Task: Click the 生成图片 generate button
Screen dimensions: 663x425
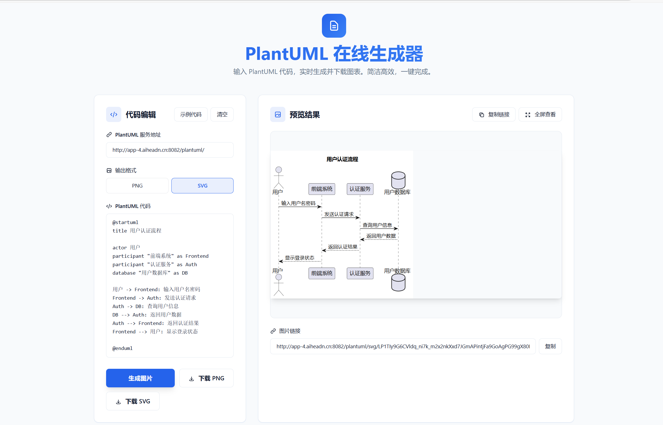Action: coord(140,378)
